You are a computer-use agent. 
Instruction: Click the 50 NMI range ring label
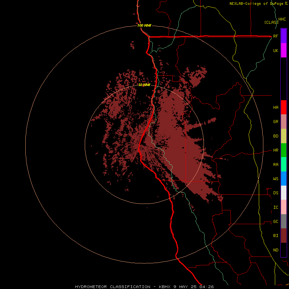[x=144, y=85]
